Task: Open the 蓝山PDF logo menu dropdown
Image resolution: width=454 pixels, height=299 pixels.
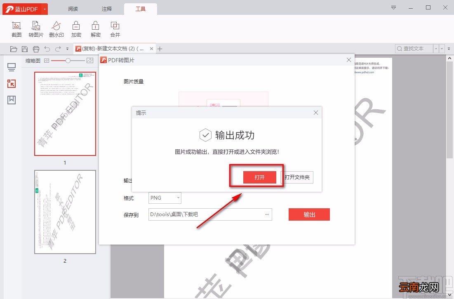Action: [45, 9]
